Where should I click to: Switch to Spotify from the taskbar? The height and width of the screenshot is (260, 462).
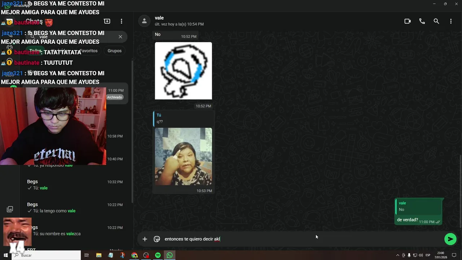pos(158,255)
